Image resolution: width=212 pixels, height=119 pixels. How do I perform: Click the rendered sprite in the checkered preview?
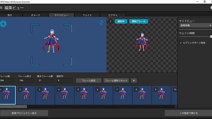142,42
